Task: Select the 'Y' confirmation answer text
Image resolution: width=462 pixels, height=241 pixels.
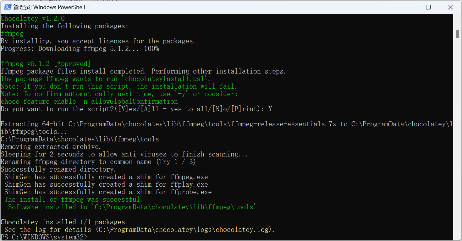Action: (x=270, y=109)
